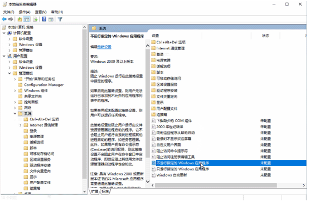Expand the 网络 tree node
Viewport: 310px width, 202px height.
[15, 108]
